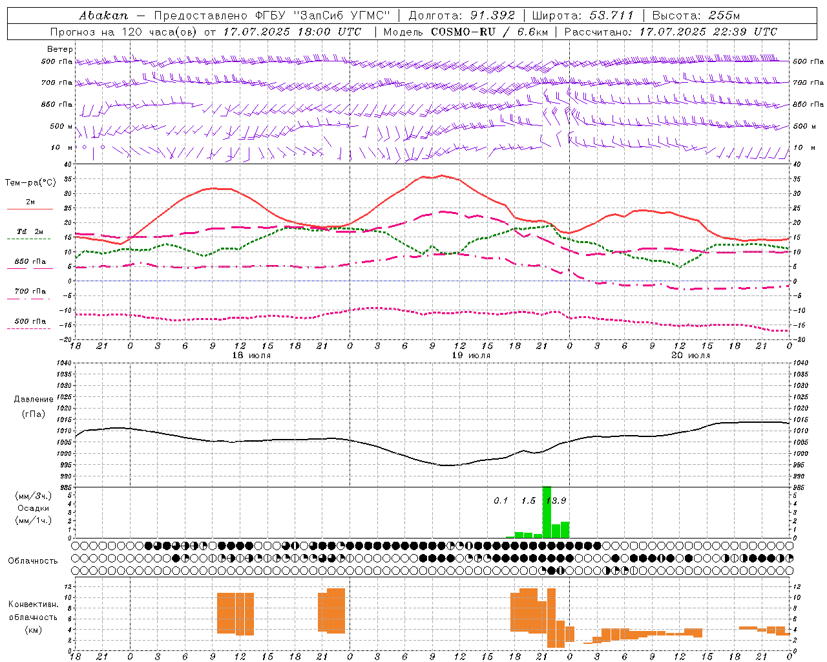Click the '10 м' wind level label on left

62,148
